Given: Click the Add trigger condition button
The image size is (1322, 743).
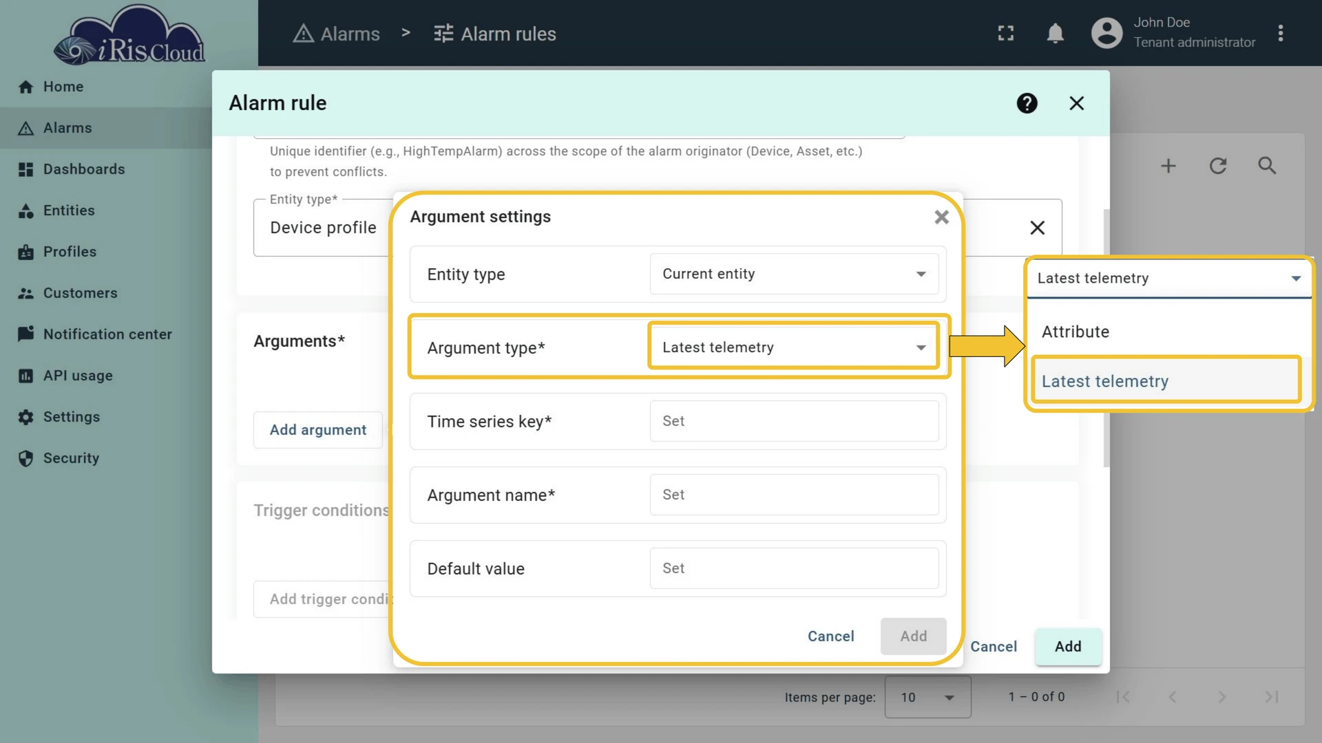Looking at the screenshot, I should (323, 599).
